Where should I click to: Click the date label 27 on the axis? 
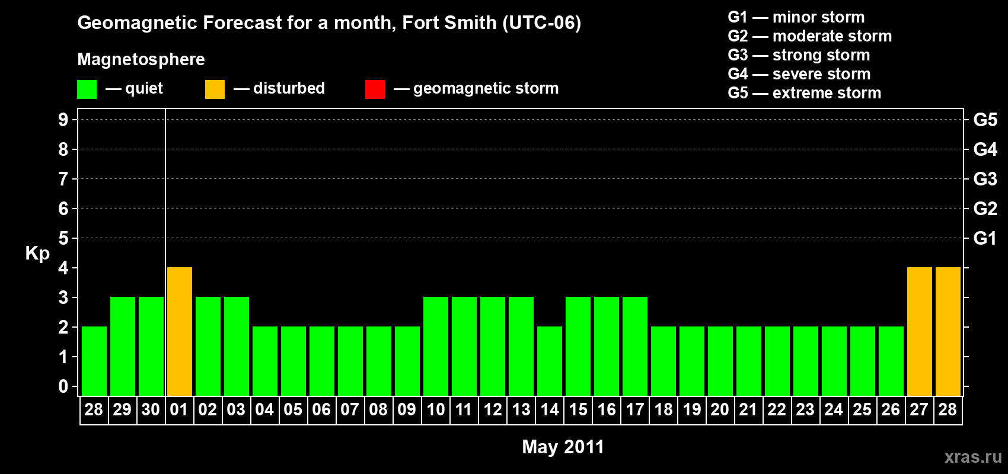pos(919,409)
